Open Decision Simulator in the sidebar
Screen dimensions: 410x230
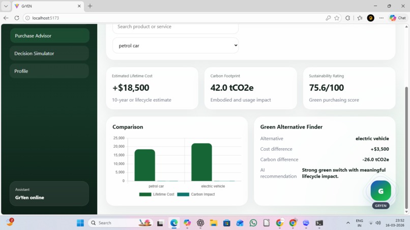coord(49,53)
